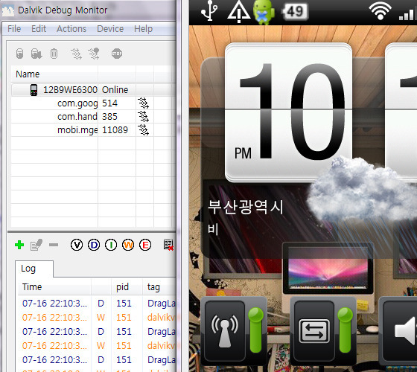Tap the 부산광역시 location text
This screenshot has height=372, width=417.
(245, 207)
